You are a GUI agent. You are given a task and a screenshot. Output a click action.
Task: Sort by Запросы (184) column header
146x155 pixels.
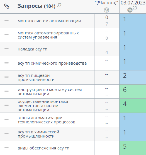tap(36, 6)
